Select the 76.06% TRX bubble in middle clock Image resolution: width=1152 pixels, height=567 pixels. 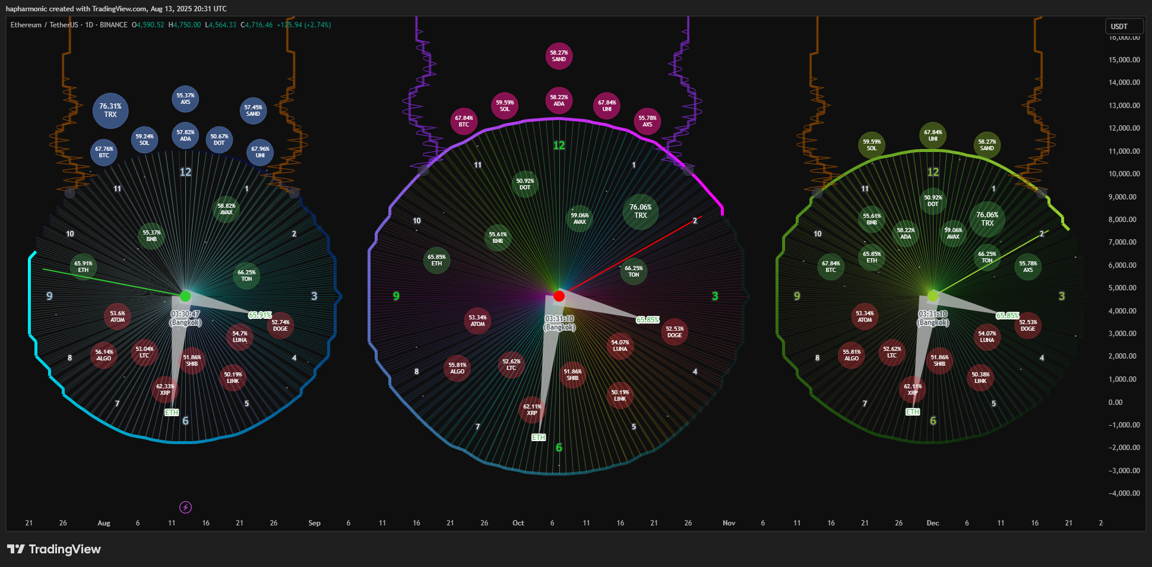click(641, 211)
